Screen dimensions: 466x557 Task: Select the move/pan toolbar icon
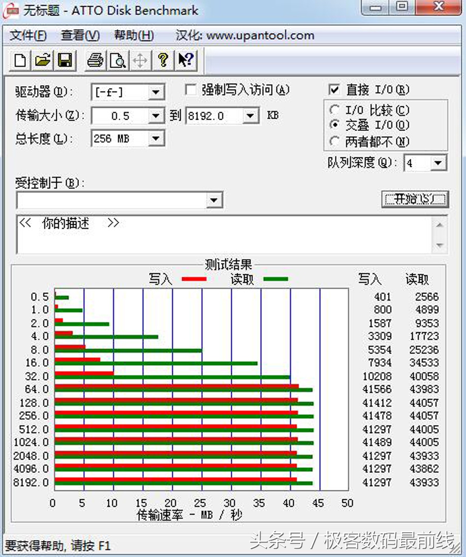click(140, 60)
